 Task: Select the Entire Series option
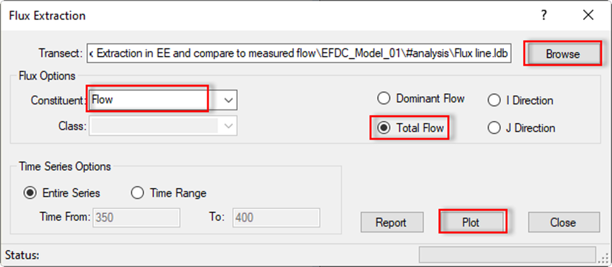[x=30, y=192]
